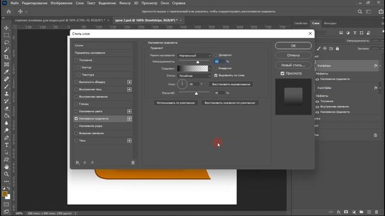385x216 pixels.
Task: Click the OK button
Action: click(293, 46)
